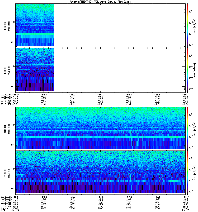Click the '2021' year label
Screen dimensions: 198x212
pyautogui.click(x=4, y=210)
